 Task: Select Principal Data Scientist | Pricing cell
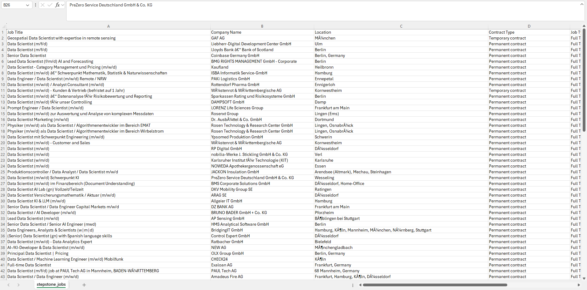click(x=109, y=253)
